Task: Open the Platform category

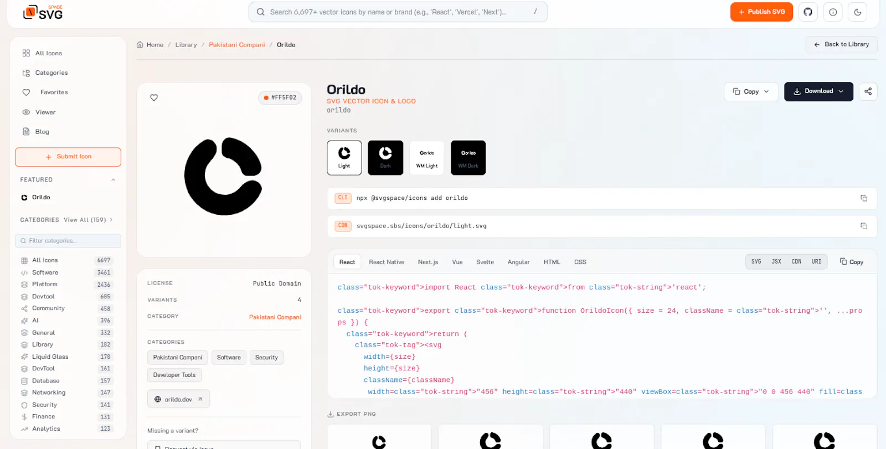Action: tap(66, 285)
